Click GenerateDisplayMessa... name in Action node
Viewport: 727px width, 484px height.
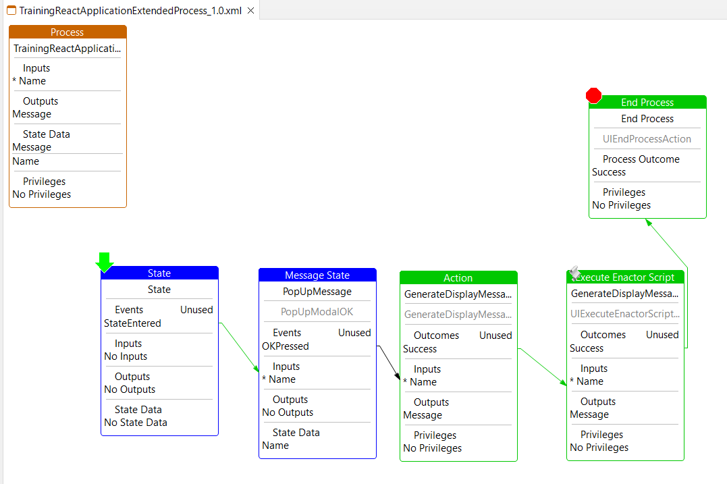coord(458,294)
